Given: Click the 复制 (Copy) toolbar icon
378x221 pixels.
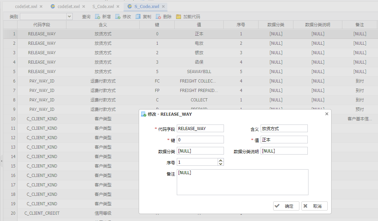Looking at the screenshot, I should (x=138, y=16).
